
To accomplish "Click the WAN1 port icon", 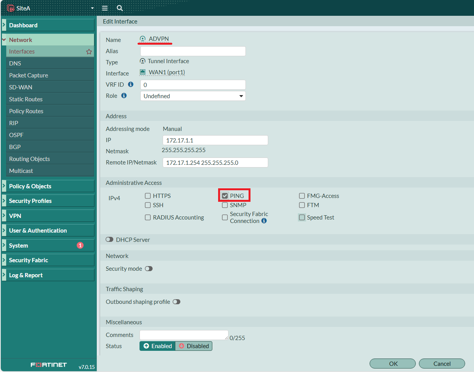I will click(143, 72).
